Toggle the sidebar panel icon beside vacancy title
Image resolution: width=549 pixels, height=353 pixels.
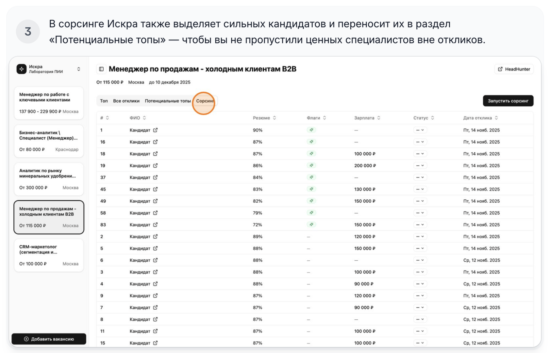point(101,69)
